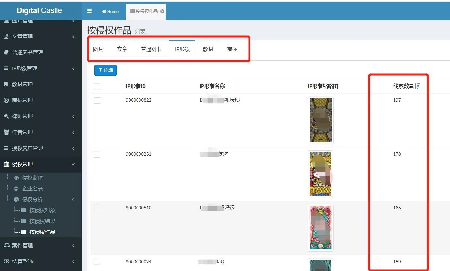Toggle the hamburger sidebar menu icon

tap(89, 11)
